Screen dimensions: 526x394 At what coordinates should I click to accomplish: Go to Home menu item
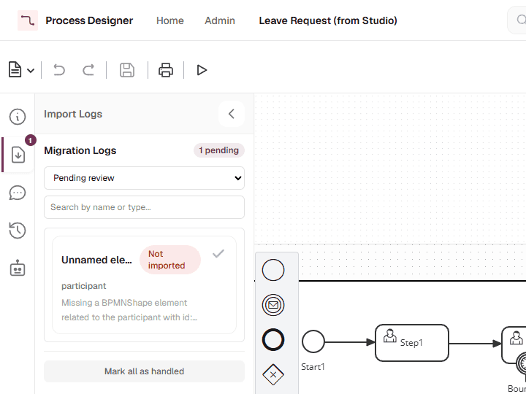[170, 20]
